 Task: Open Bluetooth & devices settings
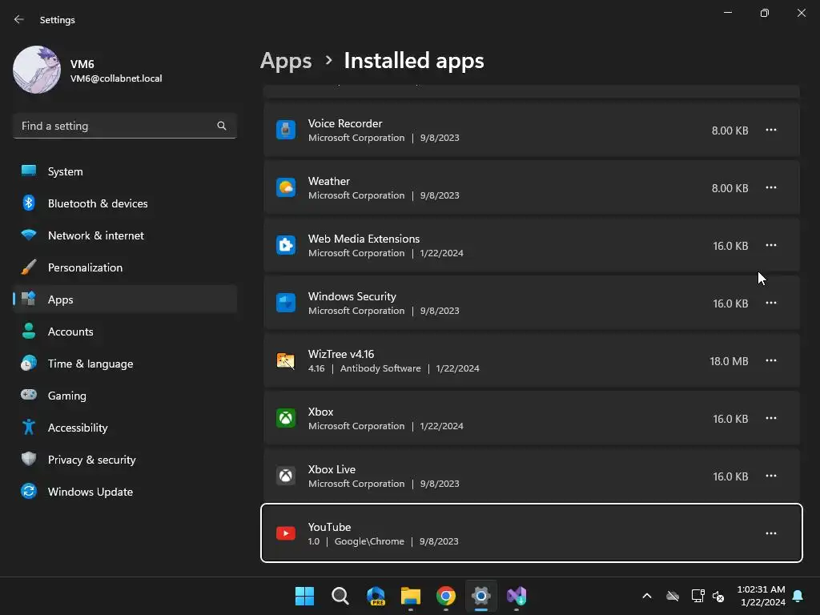click(x=124, y=203)
